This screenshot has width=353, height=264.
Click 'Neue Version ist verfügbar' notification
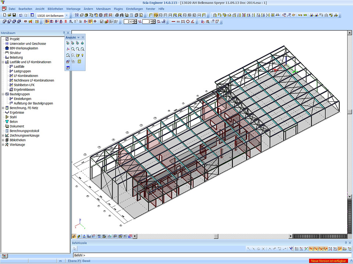(x=328, y=261)
